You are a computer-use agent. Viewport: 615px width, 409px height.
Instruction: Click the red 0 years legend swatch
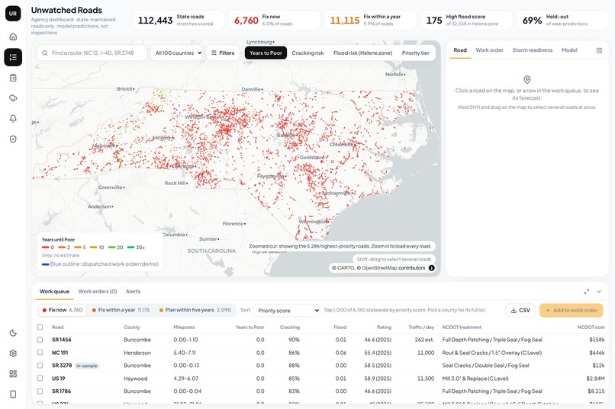pyautogui.click(x=46, y=248)
